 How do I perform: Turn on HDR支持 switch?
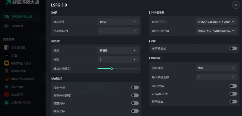point(233,86)
